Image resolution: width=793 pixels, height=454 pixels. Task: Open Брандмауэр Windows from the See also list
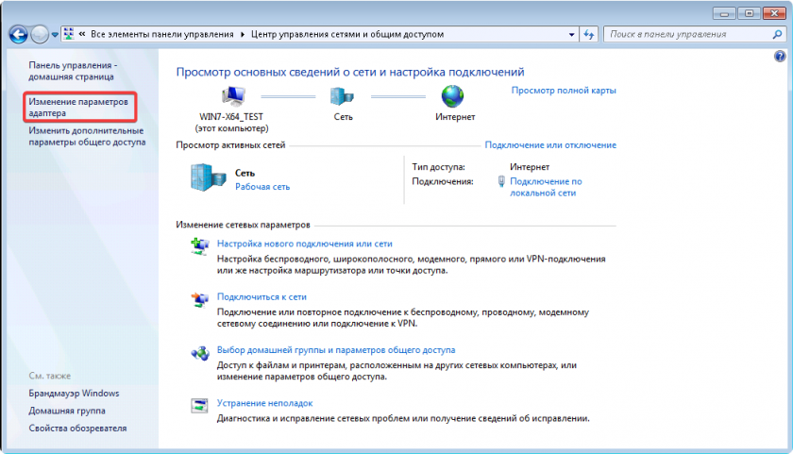point(74,393)
